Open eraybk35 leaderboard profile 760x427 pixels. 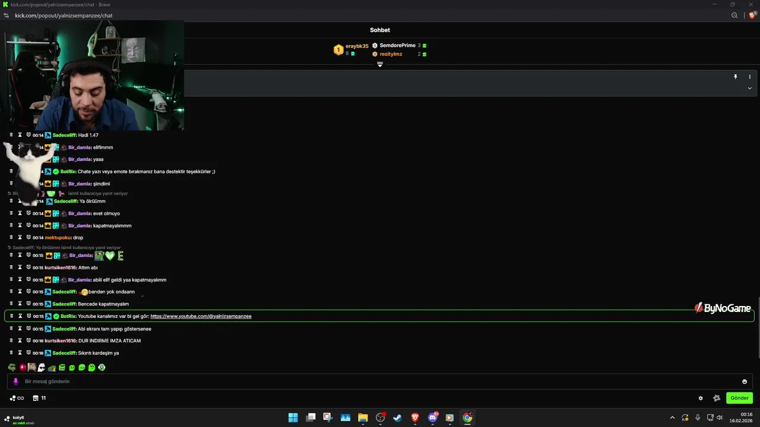point(357,46)
